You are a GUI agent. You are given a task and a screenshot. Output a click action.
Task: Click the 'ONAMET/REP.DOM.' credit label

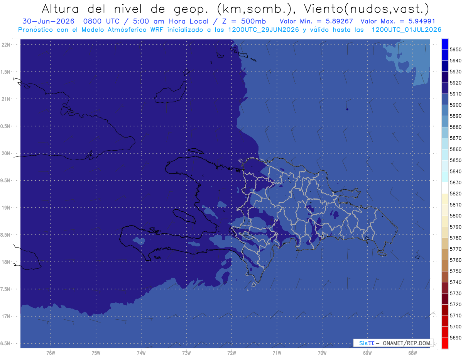point(407,343)
